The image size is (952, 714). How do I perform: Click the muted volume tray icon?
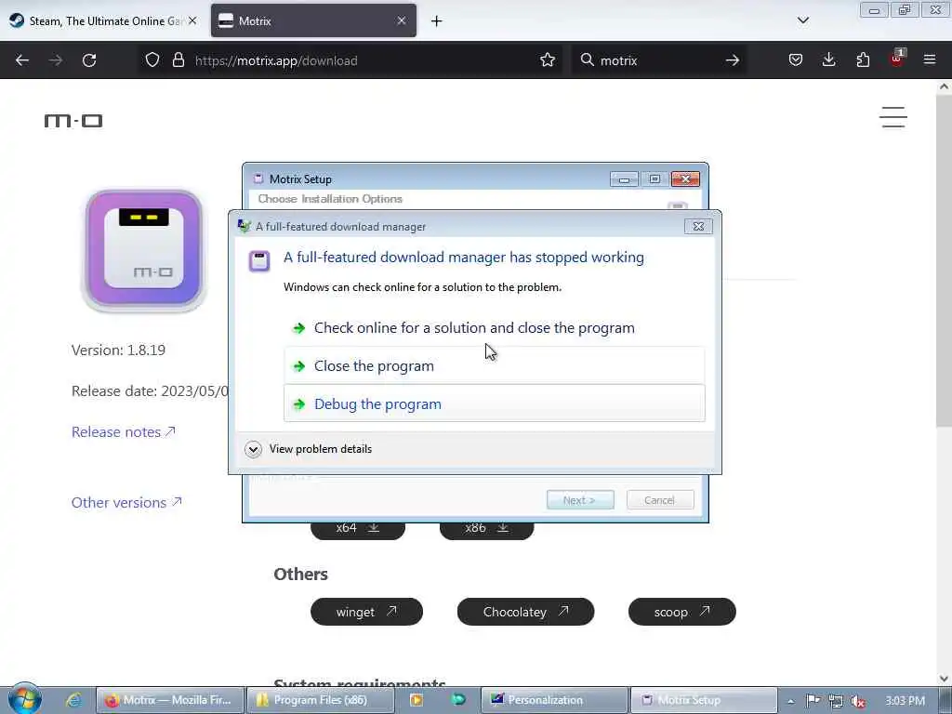point(858,701)
